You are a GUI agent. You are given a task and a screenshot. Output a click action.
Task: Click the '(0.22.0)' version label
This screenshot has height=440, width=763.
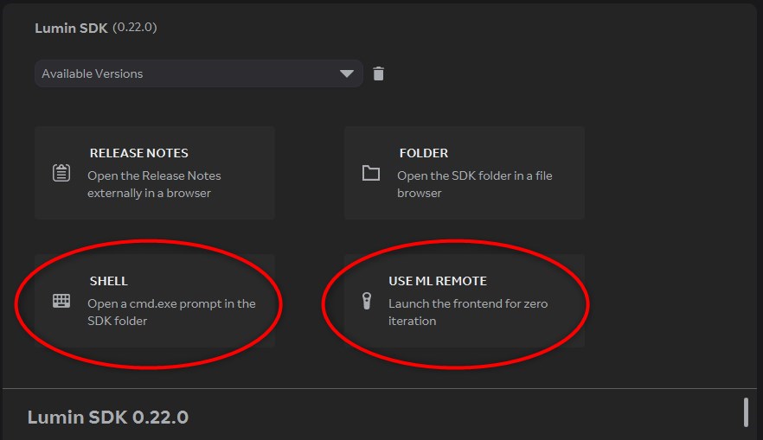point(135,27)
